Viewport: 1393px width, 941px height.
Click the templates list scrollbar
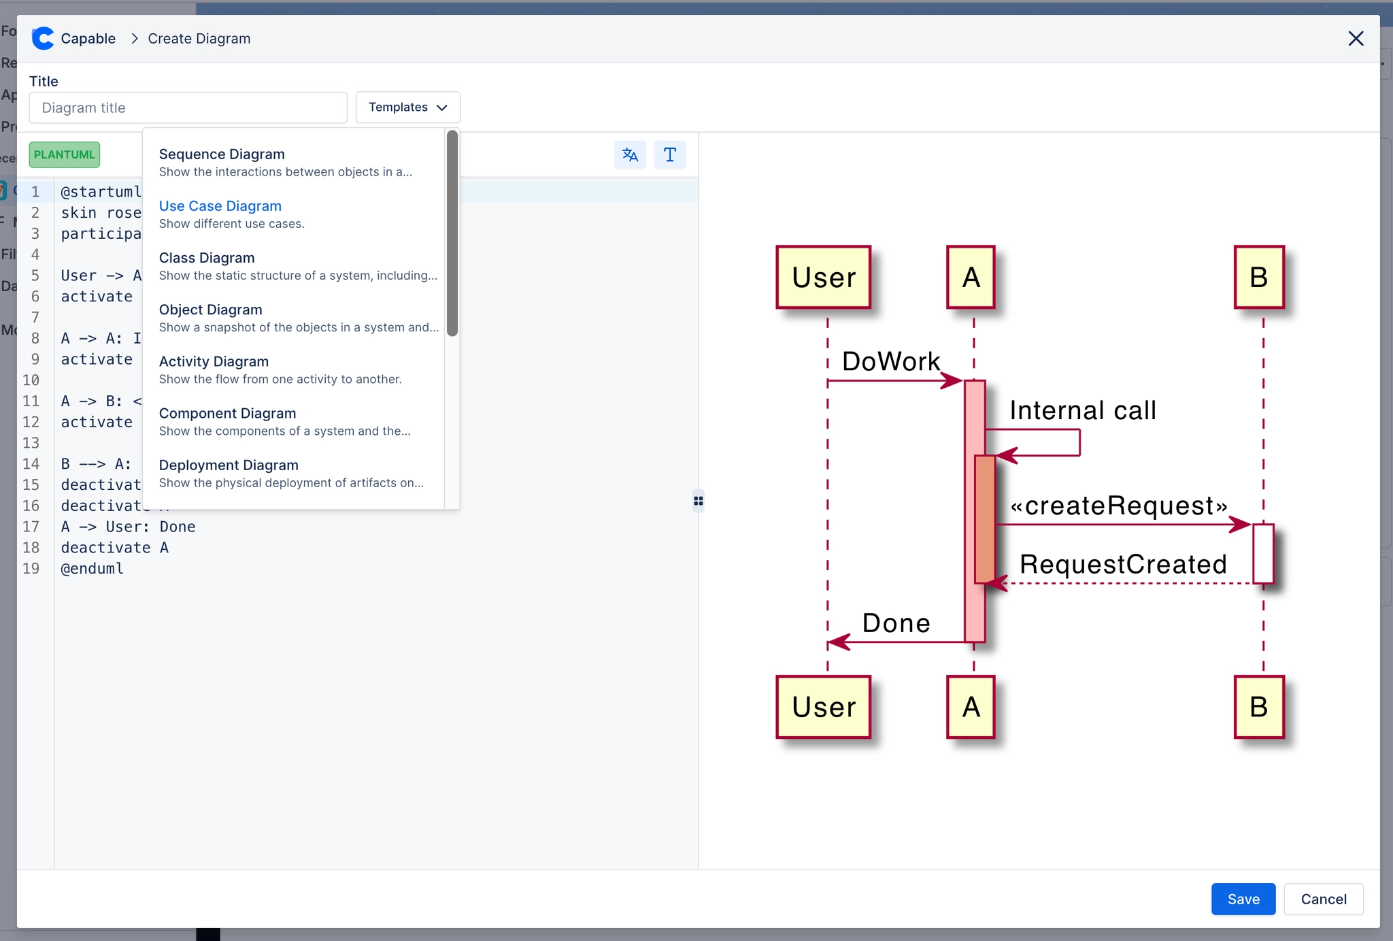(452, 233)
